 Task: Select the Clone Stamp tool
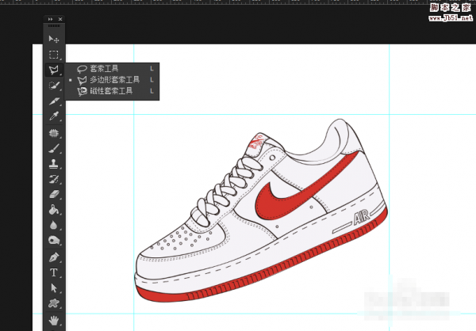54,164
